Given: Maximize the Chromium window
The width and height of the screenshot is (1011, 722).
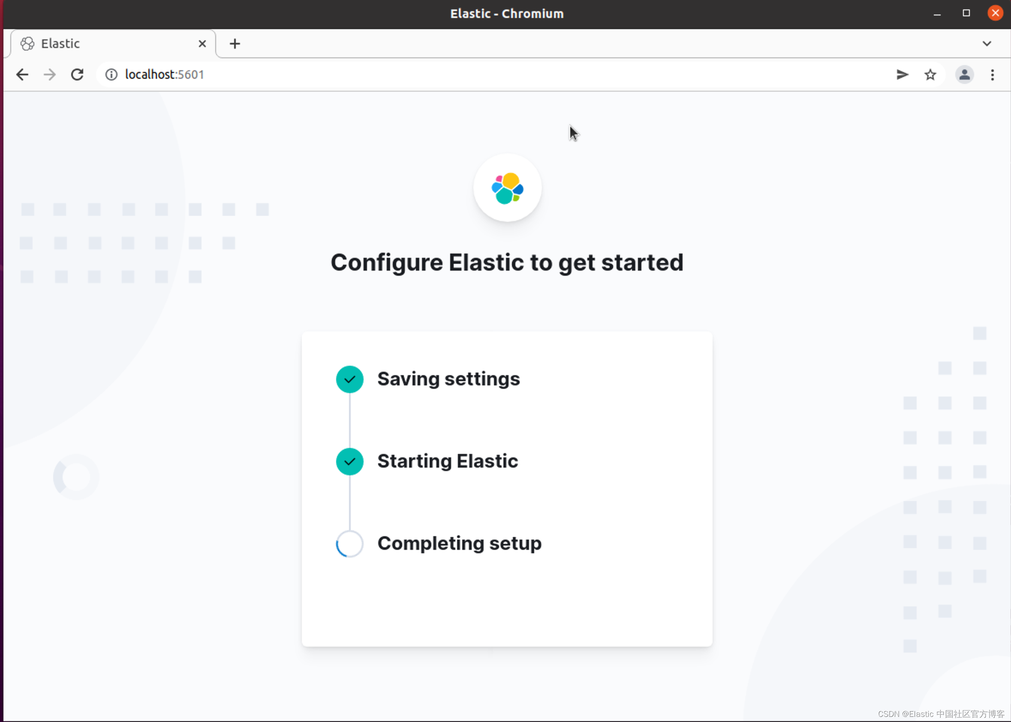Looking at the screenshot, I should (966, 13).
